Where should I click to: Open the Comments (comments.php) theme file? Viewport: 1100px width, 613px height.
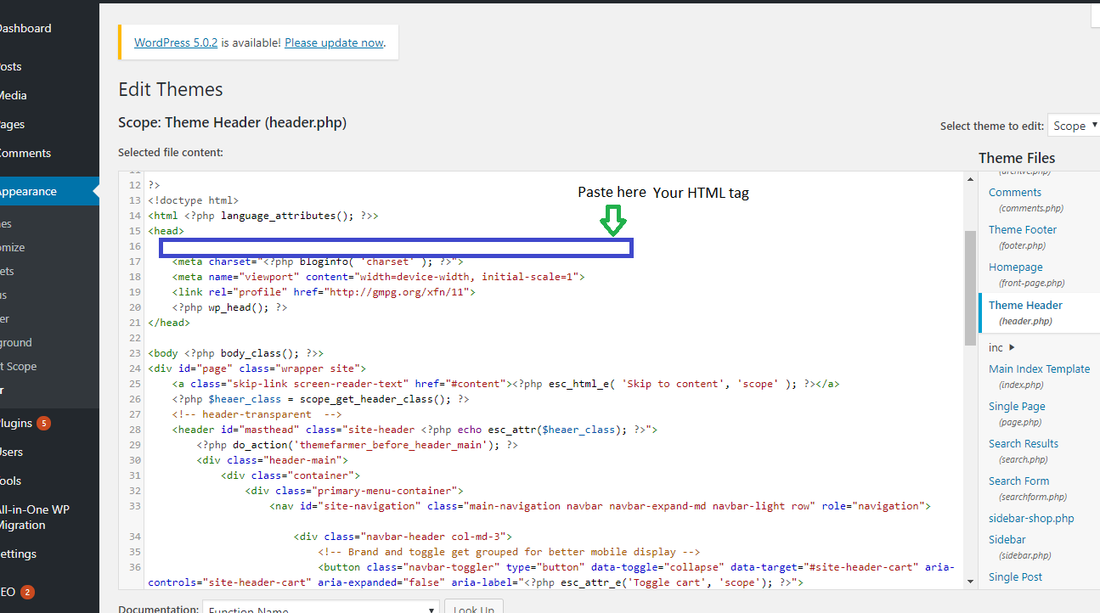click(1015, 192)
